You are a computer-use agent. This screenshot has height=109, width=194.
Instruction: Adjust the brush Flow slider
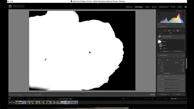coord(178,69)
